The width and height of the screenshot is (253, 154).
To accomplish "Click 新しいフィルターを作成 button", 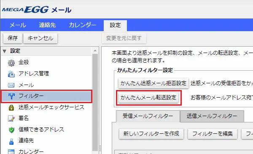I will (x=151, y=133).
